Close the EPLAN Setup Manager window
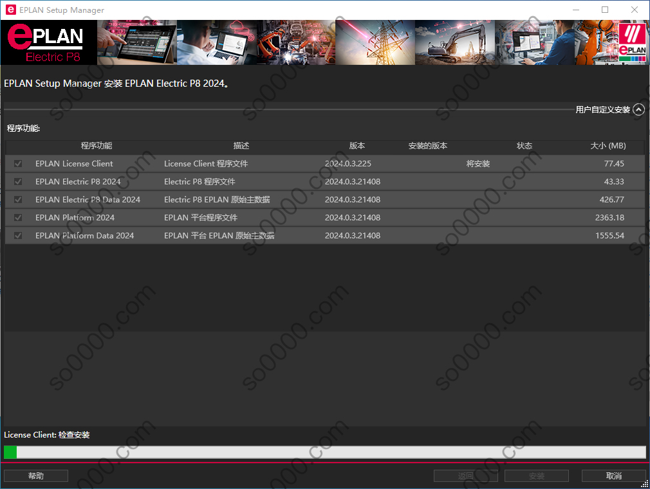650x489 pixels. [x=635, y=10]
